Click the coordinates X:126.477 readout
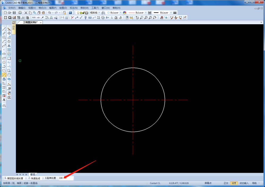The width and height of the screenshot is (265, 187). coord(179,183)
